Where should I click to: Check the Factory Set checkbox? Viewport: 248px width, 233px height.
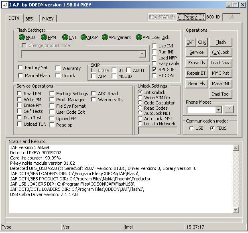[x=20, y=67]
